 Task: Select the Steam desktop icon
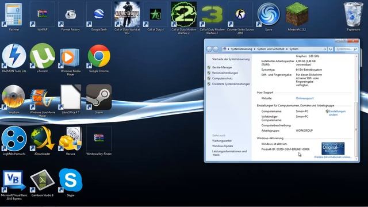tap(99, 97)
